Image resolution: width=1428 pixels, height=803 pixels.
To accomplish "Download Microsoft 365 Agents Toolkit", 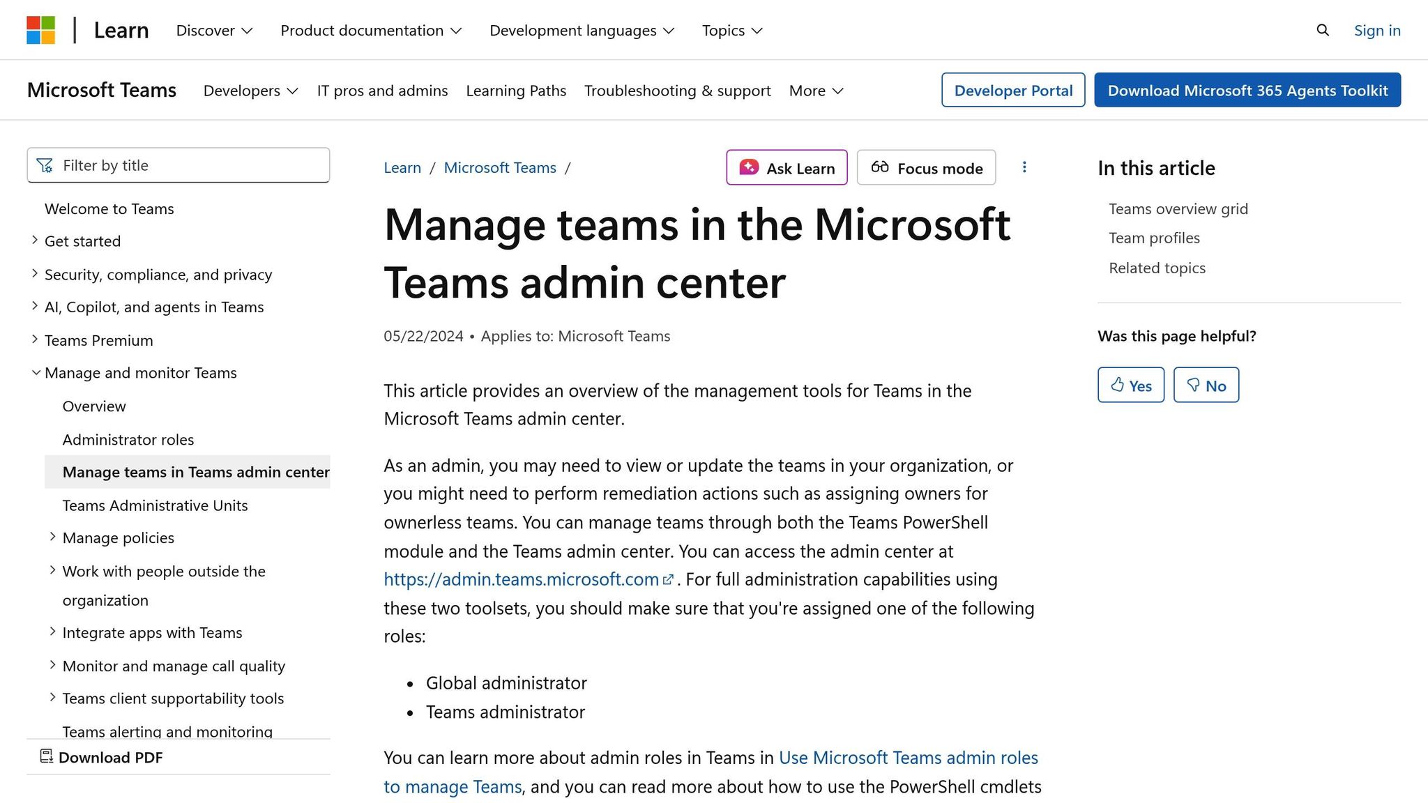I will pyautogui.click(x=1247, y=90).
